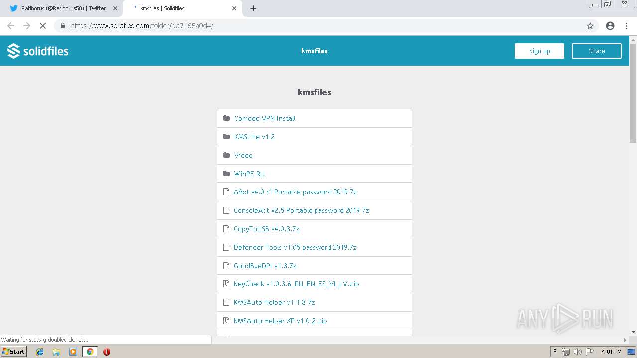Click the zip icon beside KeyCheck v1.0.3.6

[226, 284]
